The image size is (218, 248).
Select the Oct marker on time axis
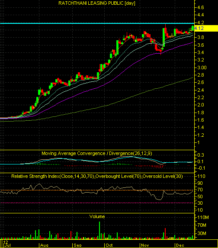pyautogui.click(x=109, y=245)
